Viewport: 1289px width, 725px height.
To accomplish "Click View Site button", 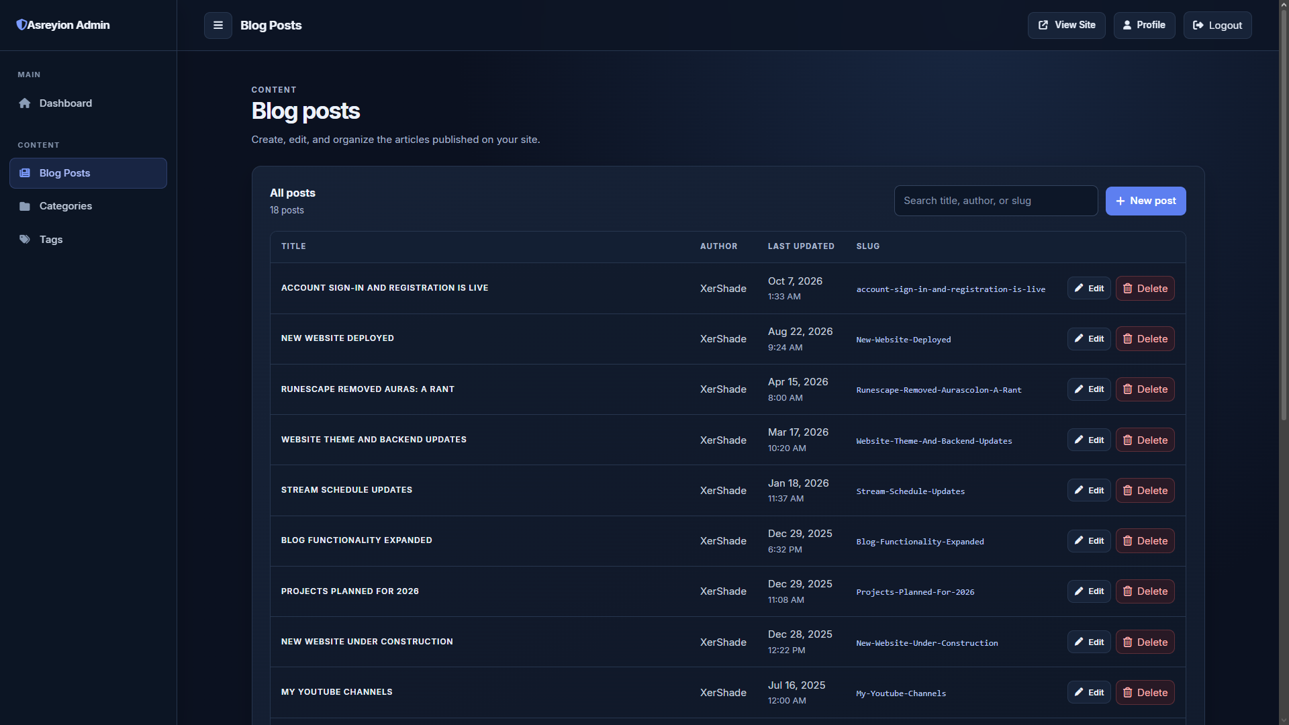I will [1066, 26].
